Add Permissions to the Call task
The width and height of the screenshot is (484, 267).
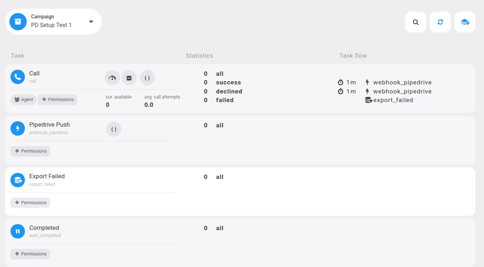[57, 100]
